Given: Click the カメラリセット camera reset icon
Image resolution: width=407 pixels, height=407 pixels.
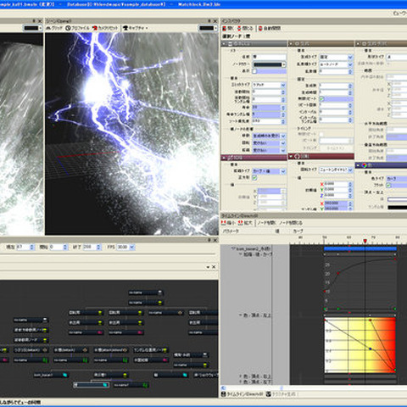Looking at the screenshot, I should coord(95,28).
